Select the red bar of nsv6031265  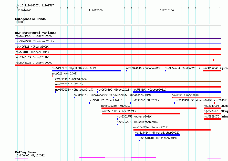click(149, 108)
